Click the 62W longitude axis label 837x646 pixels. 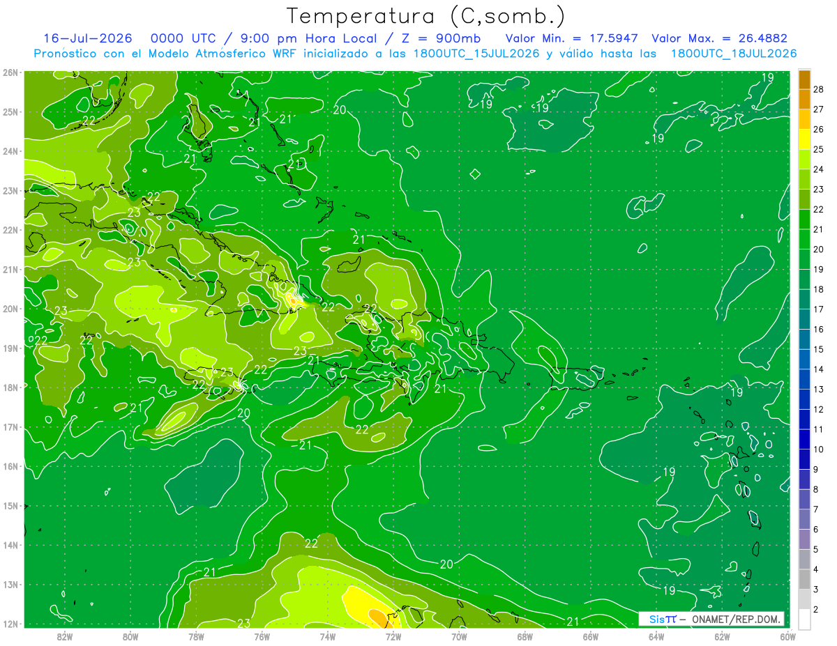[x=722, y=636]
